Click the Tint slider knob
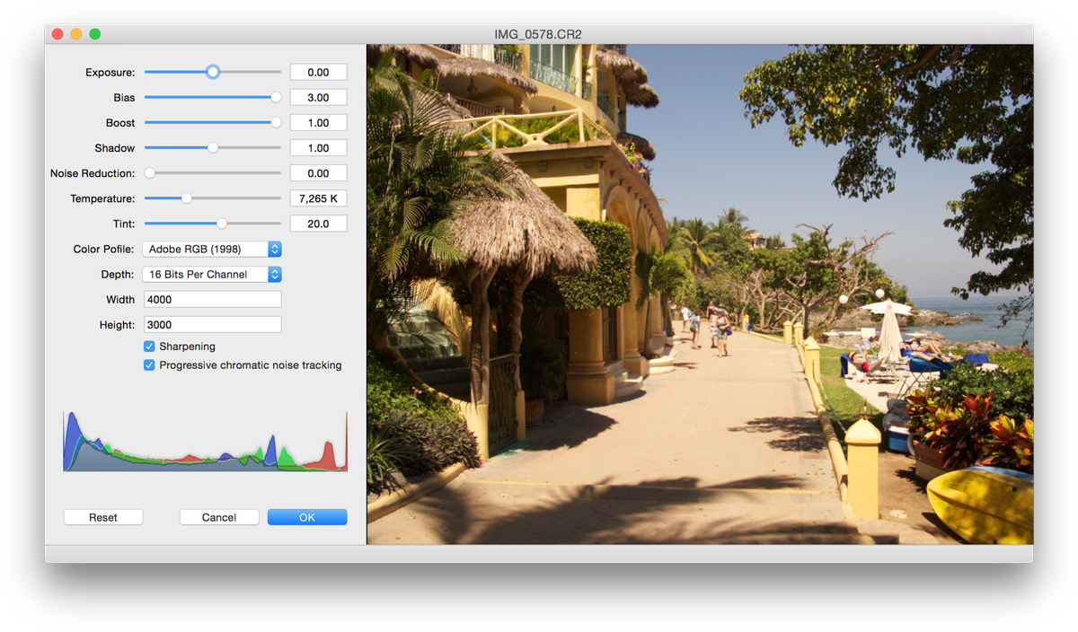The image size is (1078, 632). (222, 224)
